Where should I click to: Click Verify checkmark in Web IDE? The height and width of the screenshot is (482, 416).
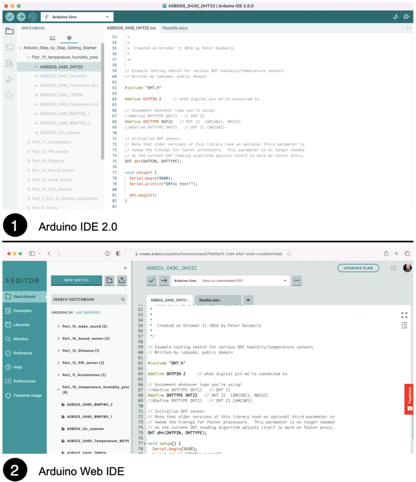point(152,281)
